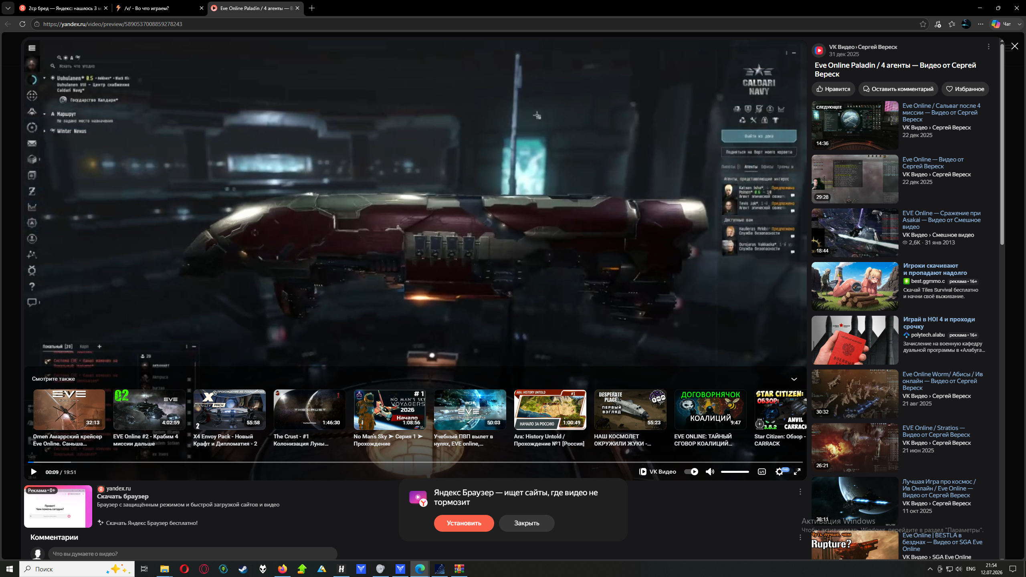Open video quality settings gear

pyautogui.click(x=779, y=472)
